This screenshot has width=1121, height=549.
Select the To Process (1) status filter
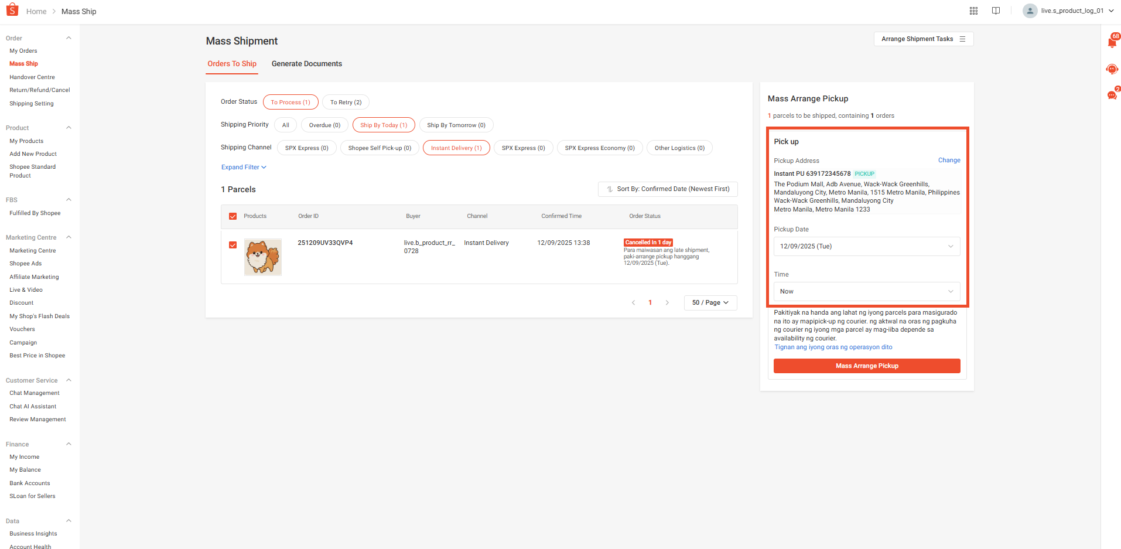(290, 102)
